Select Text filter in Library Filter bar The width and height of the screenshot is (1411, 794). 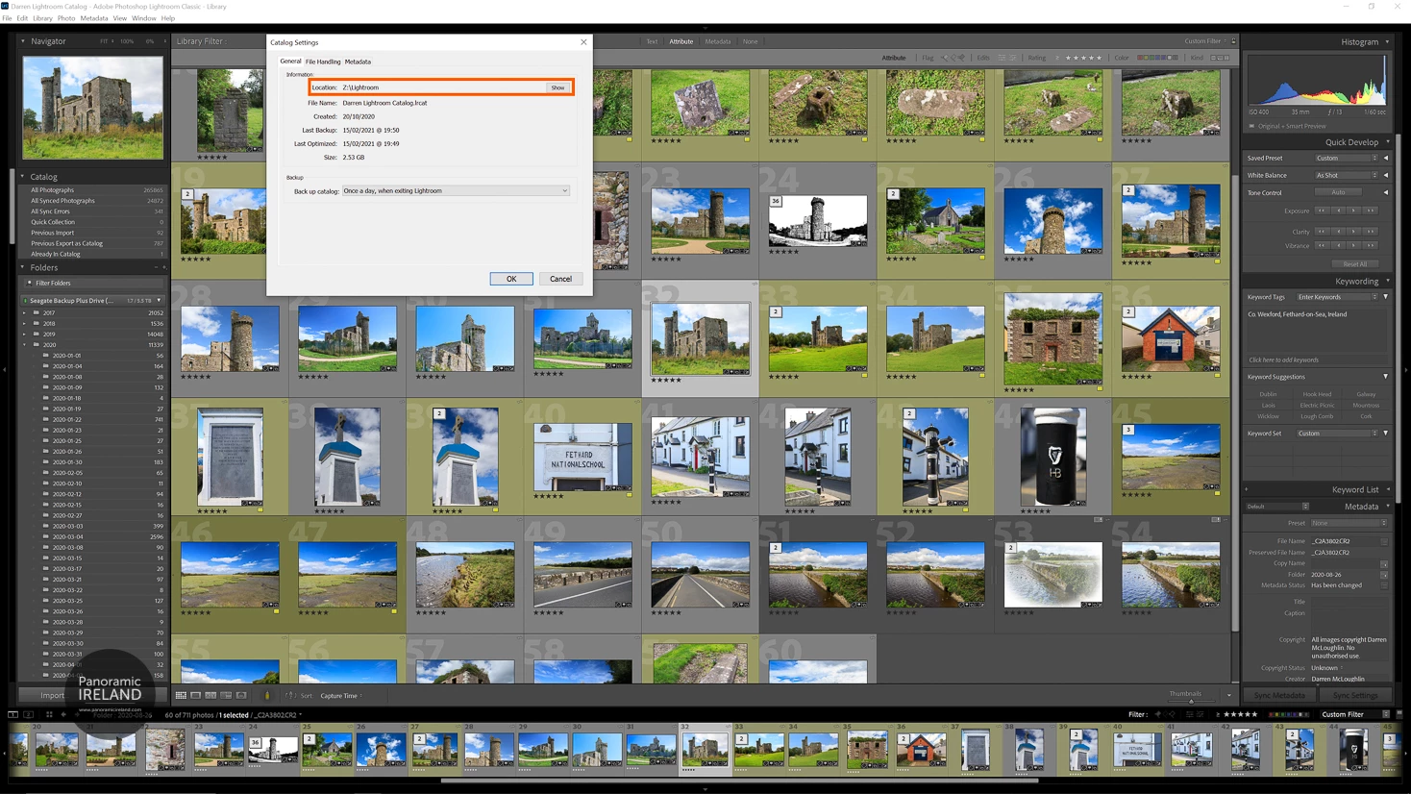click(652, 41)
